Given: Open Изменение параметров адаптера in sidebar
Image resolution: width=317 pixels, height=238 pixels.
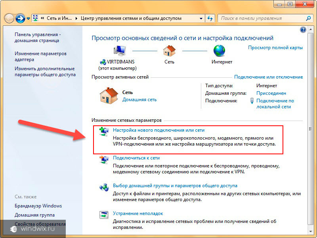Looking at the screenshot, I should pos(40,56).
